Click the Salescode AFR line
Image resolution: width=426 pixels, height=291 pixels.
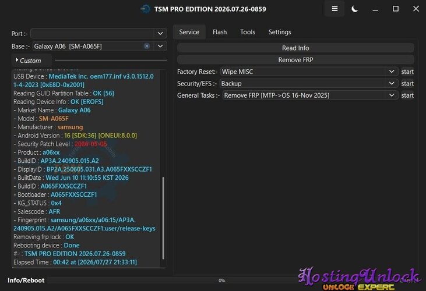pyautogui.click(x=37, y=211)
